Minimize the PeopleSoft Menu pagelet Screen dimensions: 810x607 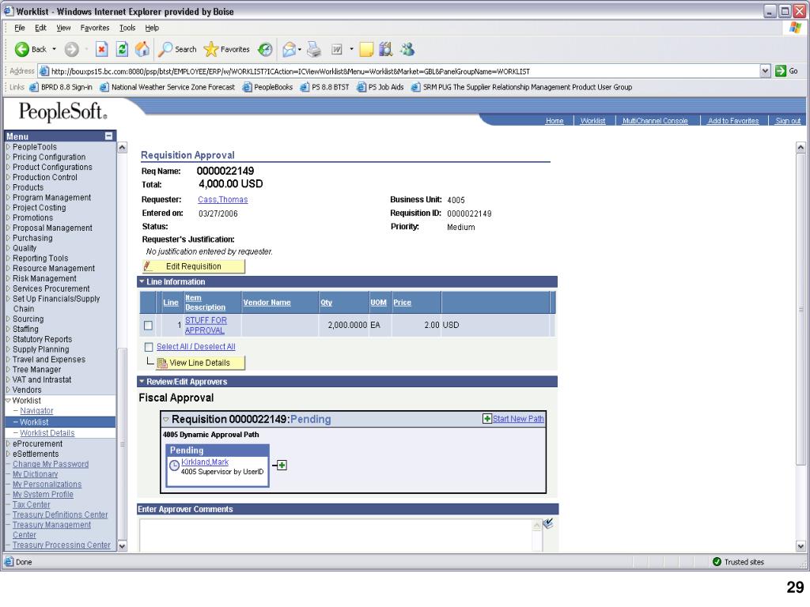108,136
